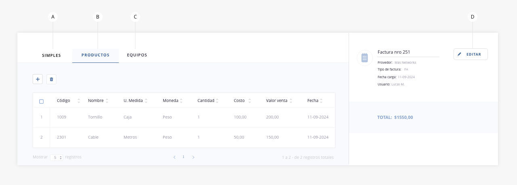Screen dimensions: 517x185
Task: Select the PRODUCTOS tab
Action: (x=95, y=55)
